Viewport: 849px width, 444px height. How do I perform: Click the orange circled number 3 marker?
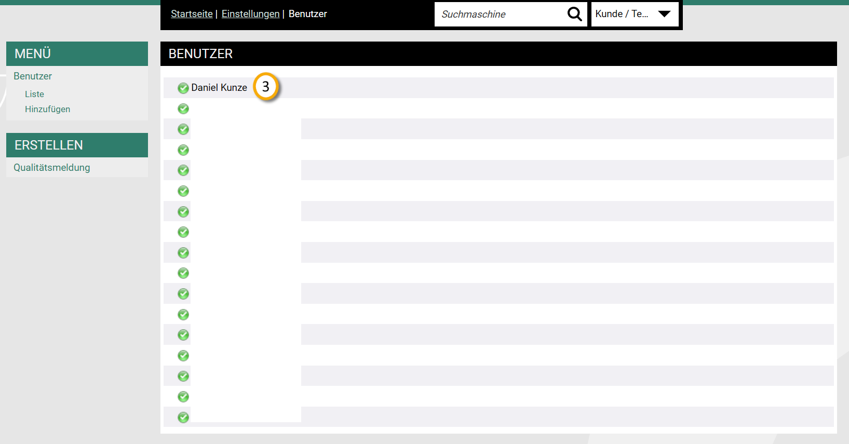tap(266, 87)
